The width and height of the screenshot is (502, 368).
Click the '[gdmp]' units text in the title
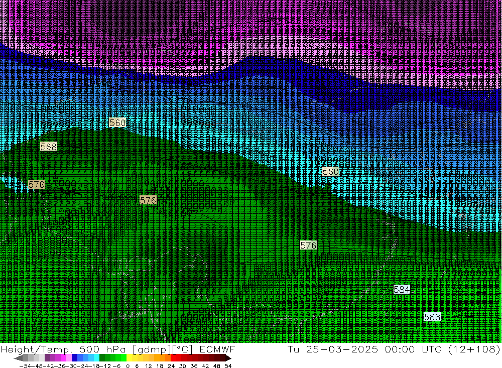coord(152,349)
